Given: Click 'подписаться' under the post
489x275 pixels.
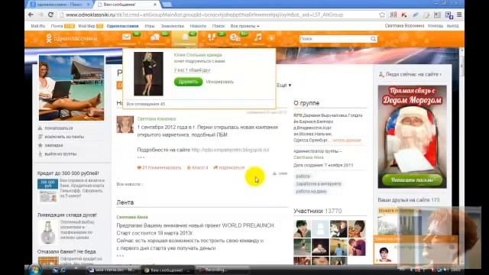Looking at the screenshot, I should (x=229, y=168).
